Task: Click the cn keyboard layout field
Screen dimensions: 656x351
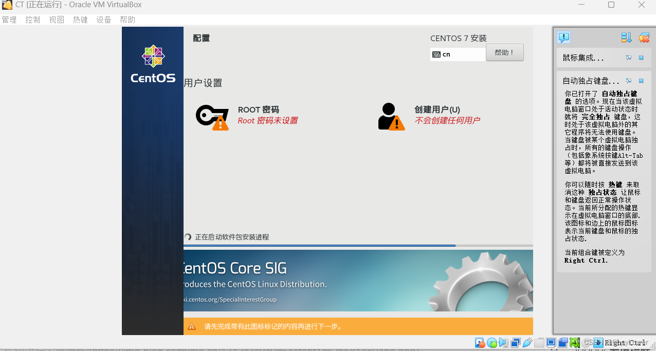Action: click(x=458, y=54)
